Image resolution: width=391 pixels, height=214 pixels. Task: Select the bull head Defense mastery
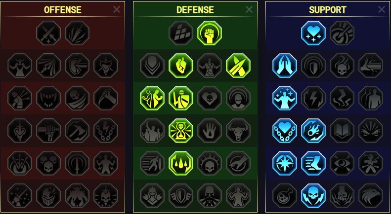(x=238, y=131)
